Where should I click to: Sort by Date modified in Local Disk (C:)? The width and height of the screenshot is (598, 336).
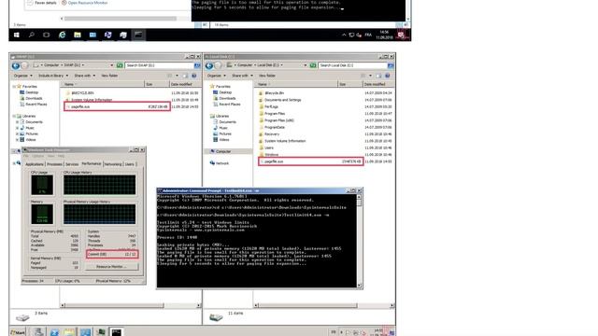tap(377, 84)
